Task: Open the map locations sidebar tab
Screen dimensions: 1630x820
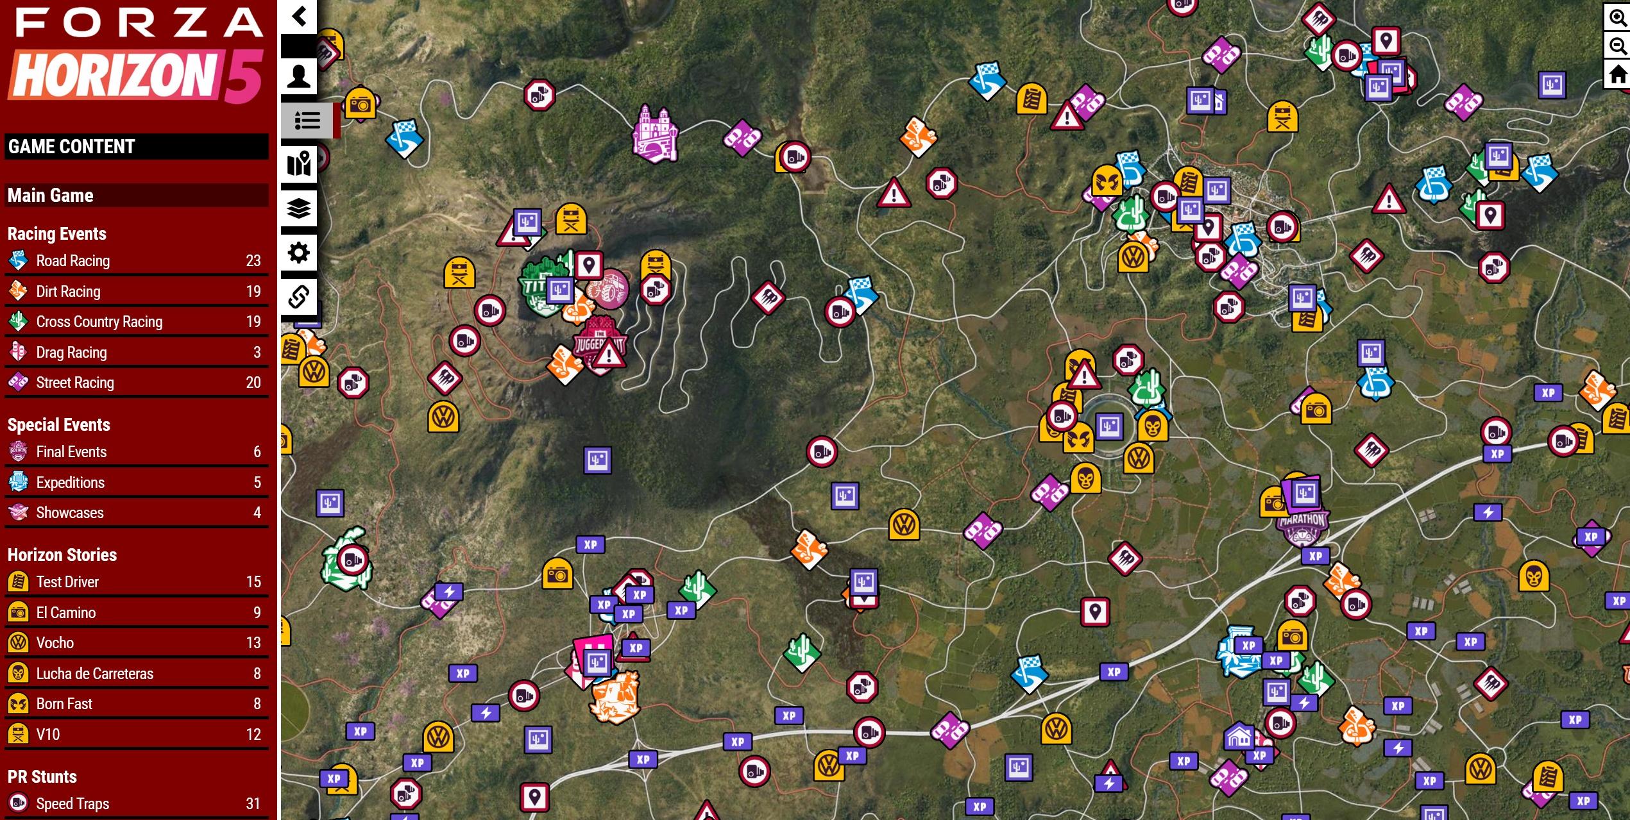Action: click(x=299, y=164)
